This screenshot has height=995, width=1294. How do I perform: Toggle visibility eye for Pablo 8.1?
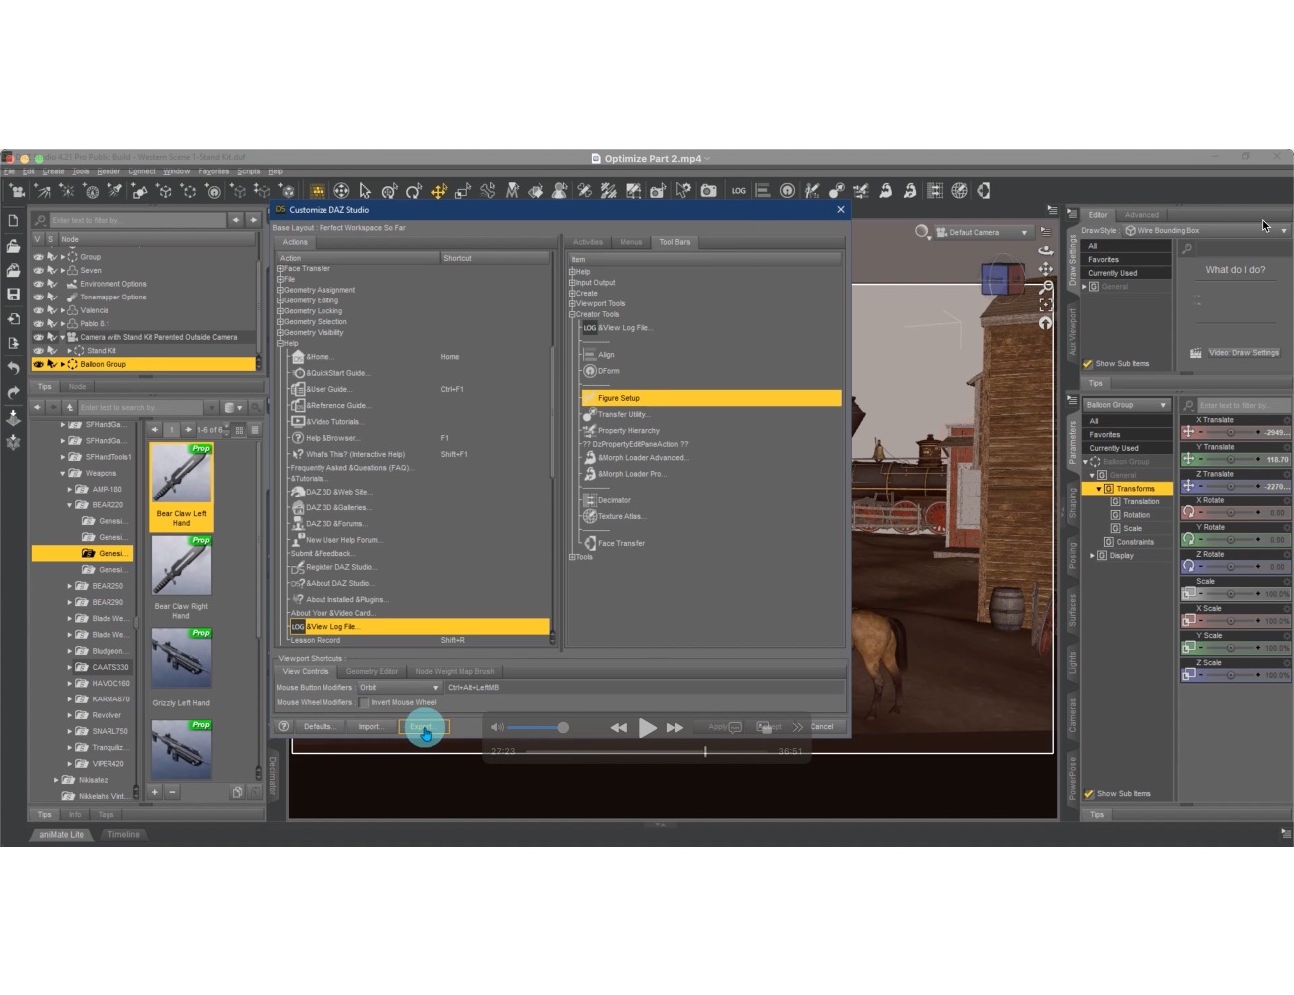point(38,323)
